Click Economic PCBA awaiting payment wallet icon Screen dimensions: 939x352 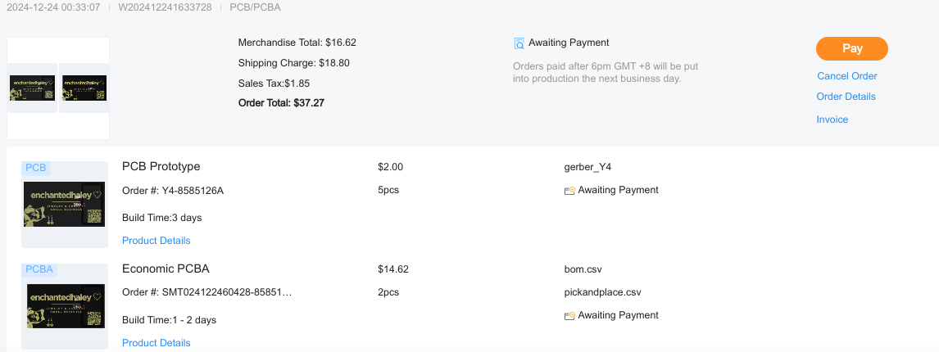click(x=569, y=316)
